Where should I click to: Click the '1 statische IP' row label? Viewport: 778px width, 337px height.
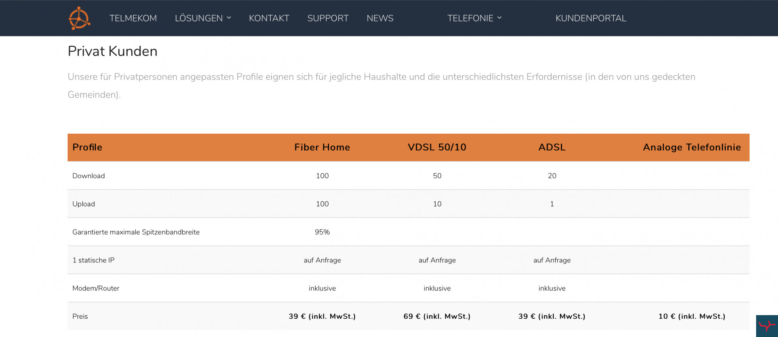[93, 260]
